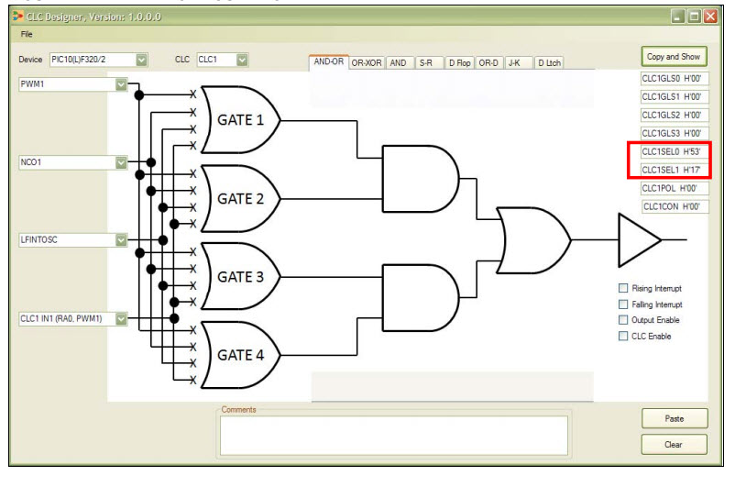Switch to the OR-D tab

[x=488, y=63]
